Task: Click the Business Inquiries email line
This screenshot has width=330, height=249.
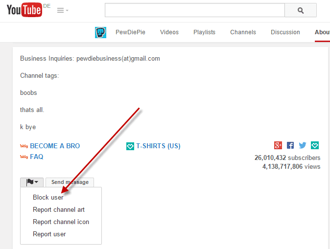Action: (90, 59)
